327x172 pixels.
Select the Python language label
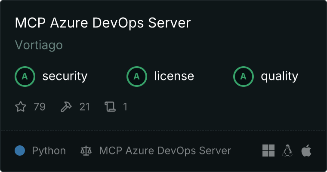coord(49,151)
